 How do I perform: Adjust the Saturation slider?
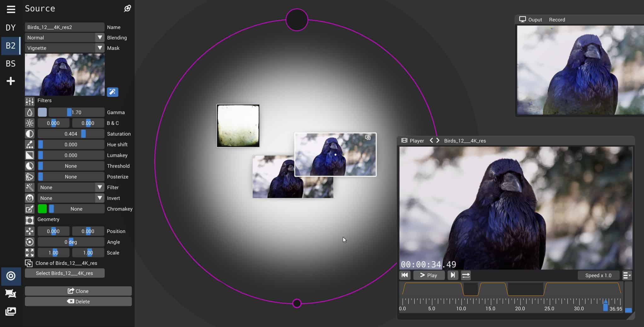pos(71,134)
